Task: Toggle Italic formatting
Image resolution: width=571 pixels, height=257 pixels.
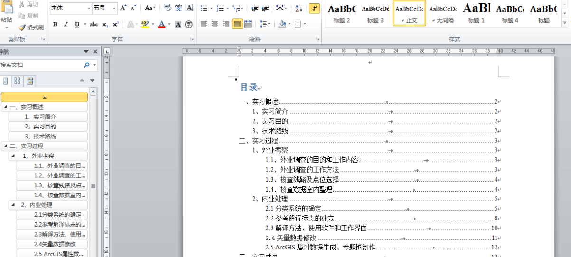Action: (66, 24)
